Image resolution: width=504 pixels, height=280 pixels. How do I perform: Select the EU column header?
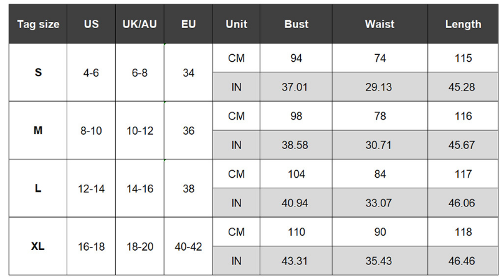coord(188,24)
